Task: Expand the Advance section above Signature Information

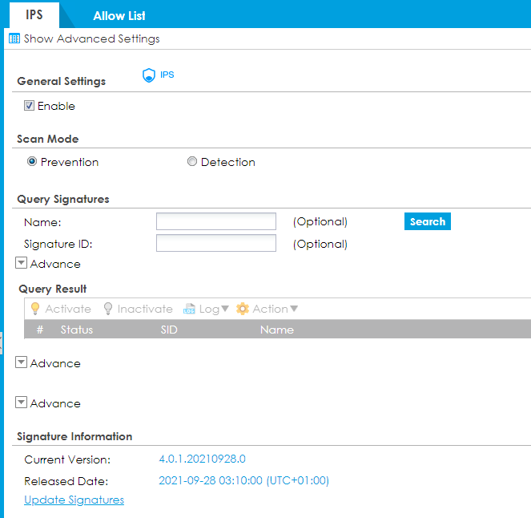Action: [x=22, y=403]
